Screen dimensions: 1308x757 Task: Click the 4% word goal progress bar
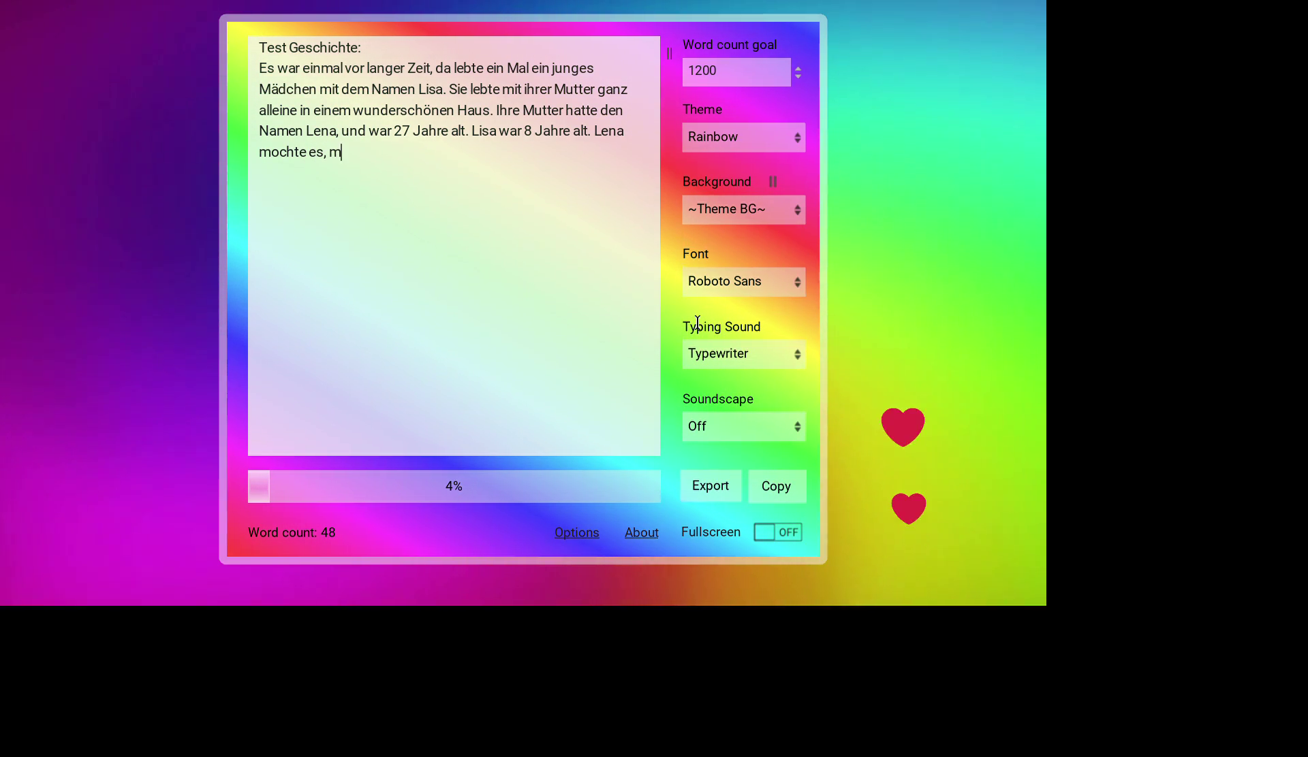coord(454,487)
